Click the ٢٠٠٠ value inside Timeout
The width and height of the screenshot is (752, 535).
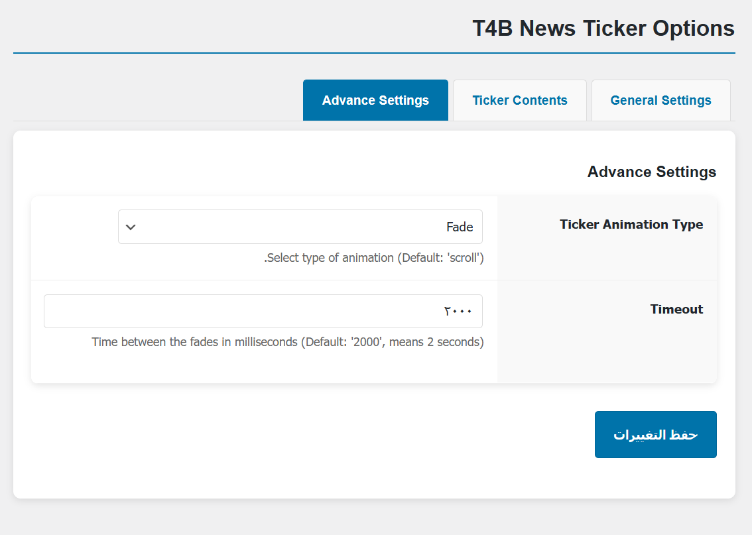pyautogui.click(x=458, y=312)
